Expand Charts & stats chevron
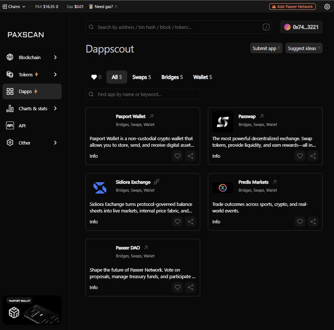 click(55, 108)
